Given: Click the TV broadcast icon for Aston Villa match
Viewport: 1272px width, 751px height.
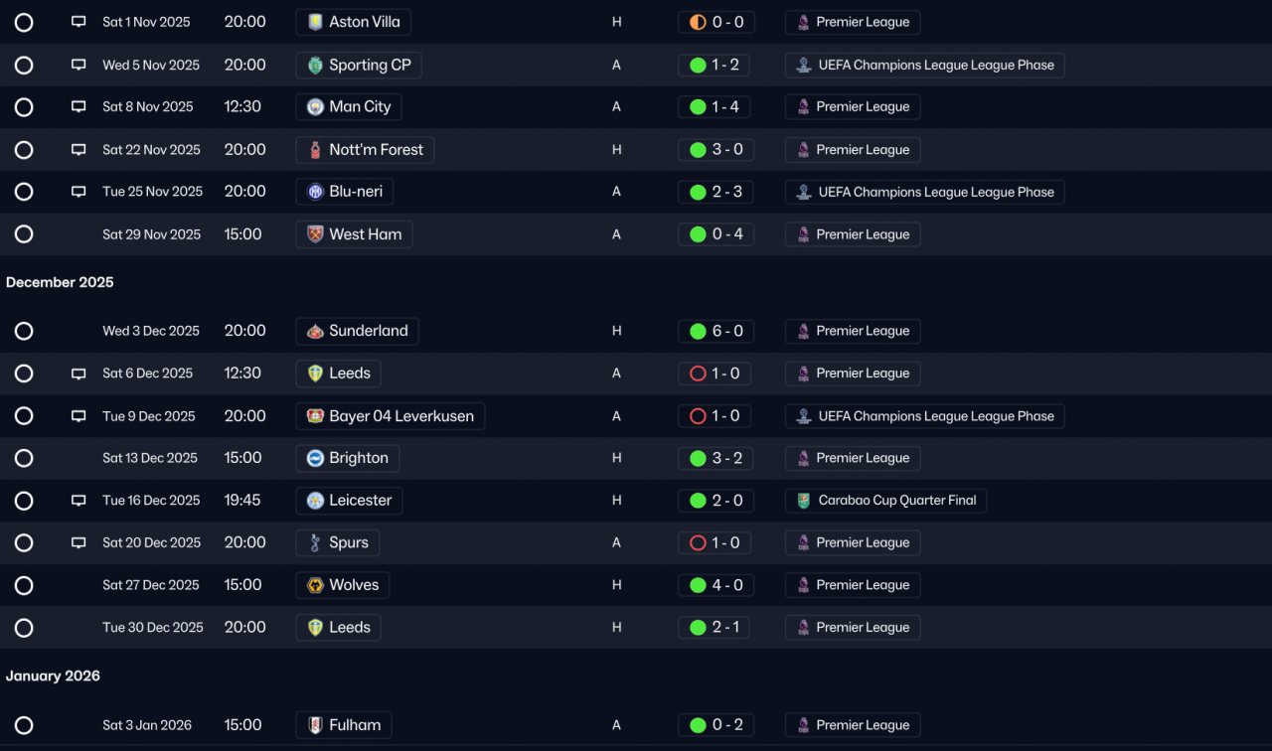Looking at the screenshot, I should 79,22.
